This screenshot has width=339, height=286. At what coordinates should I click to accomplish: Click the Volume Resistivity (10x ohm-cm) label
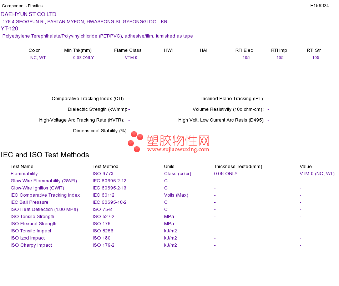coord(228,109)
